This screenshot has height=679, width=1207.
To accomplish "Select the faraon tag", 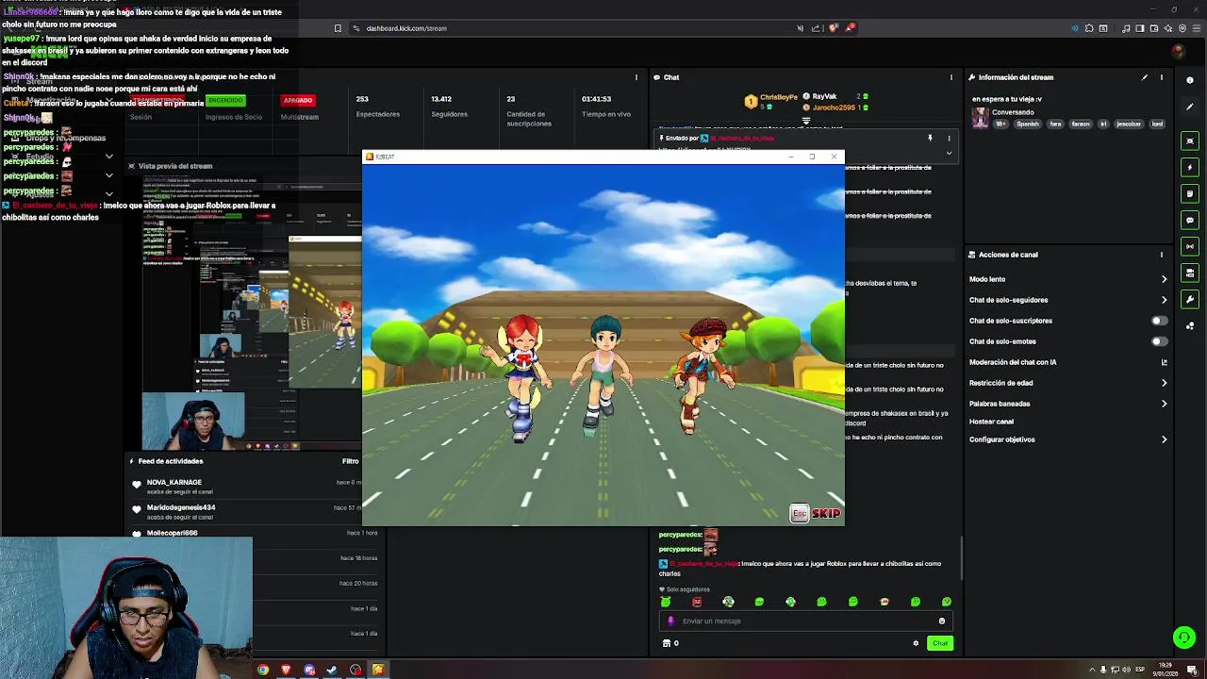I will pos(1080,124).
